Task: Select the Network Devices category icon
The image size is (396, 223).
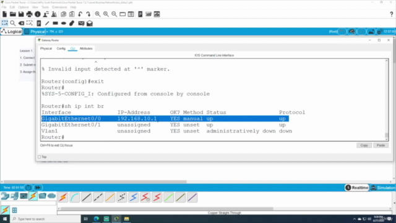Action: (5, 196)
